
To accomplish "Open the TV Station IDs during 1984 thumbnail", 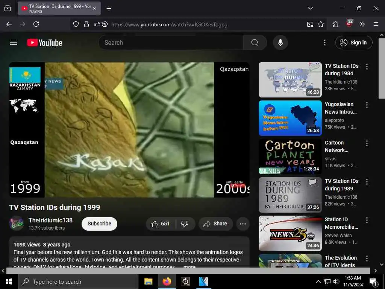I will (x=290, y=80).
